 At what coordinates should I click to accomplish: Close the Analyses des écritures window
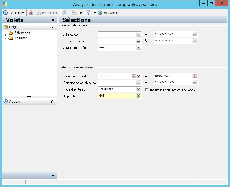pos(221,3)
